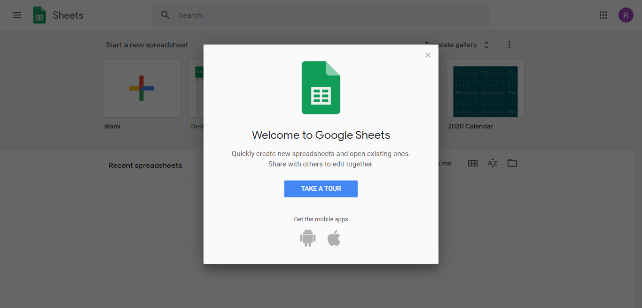Start the TAKE A TOUR button

(x=321, y=189)
